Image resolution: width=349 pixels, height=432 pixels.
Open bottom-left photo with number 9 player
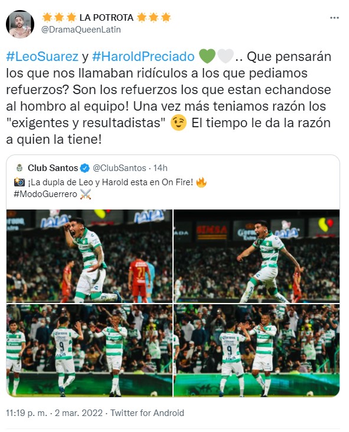[x=89, y=350]
